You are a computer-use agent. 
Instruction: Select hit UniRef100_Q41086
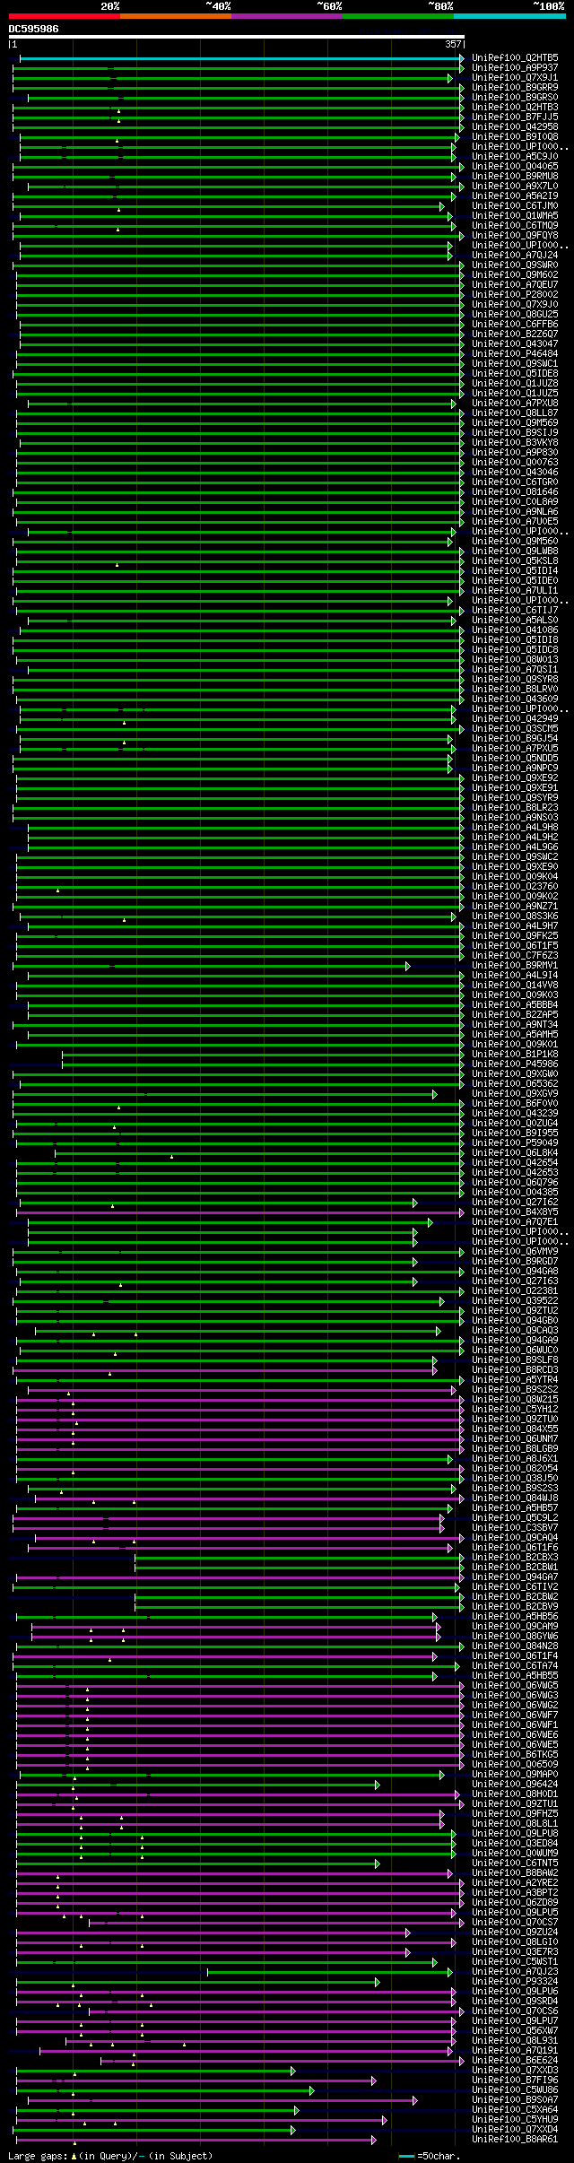[515, 630]
